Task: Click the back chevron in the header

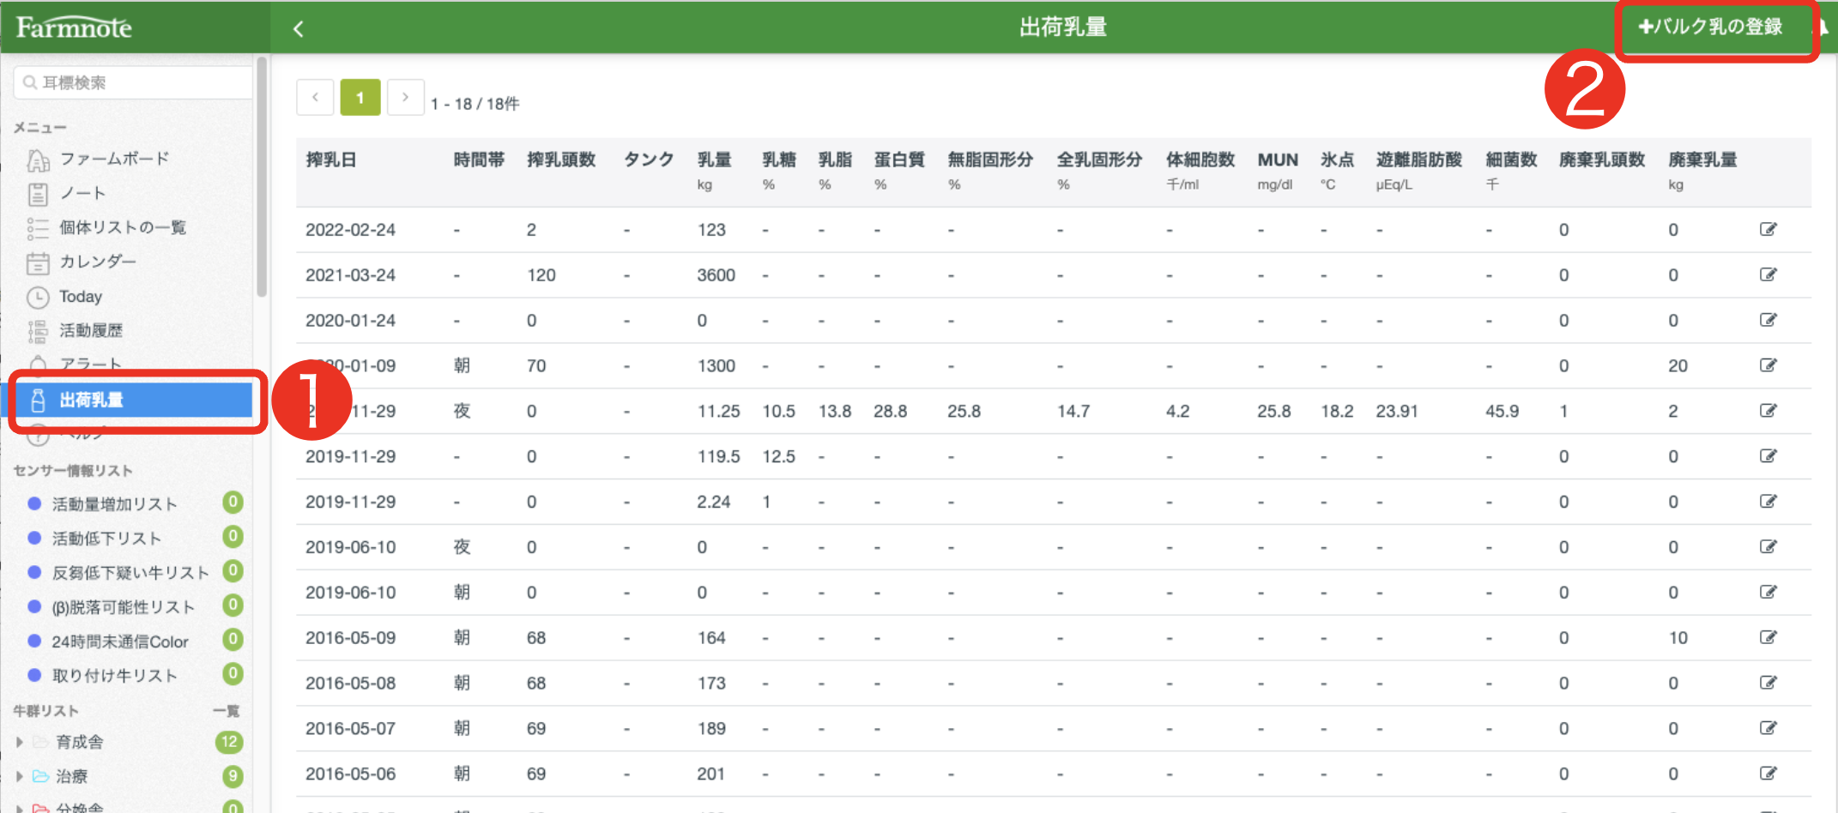Action: pos(299,28)
